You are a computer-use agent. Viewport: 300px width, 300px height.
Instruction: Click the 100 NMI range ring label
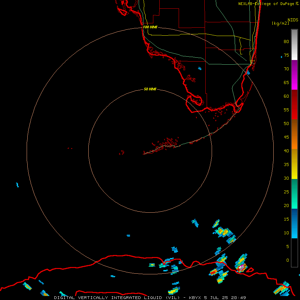pos(150,27)
